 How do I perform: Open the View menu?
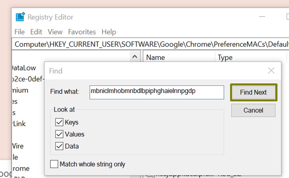pyautogui.click(x=55, y=32)
